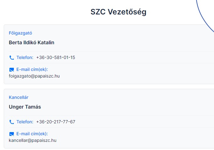
Task: Click the Telefon label under Berta Ildikó Katalin
Action: click(x=25, y=57)
